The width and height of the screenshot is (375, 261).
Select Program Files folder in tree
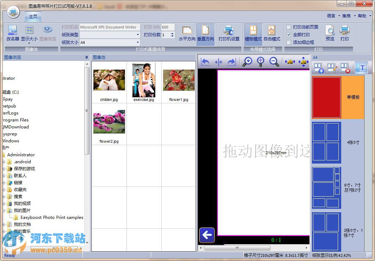click(16, 120)
